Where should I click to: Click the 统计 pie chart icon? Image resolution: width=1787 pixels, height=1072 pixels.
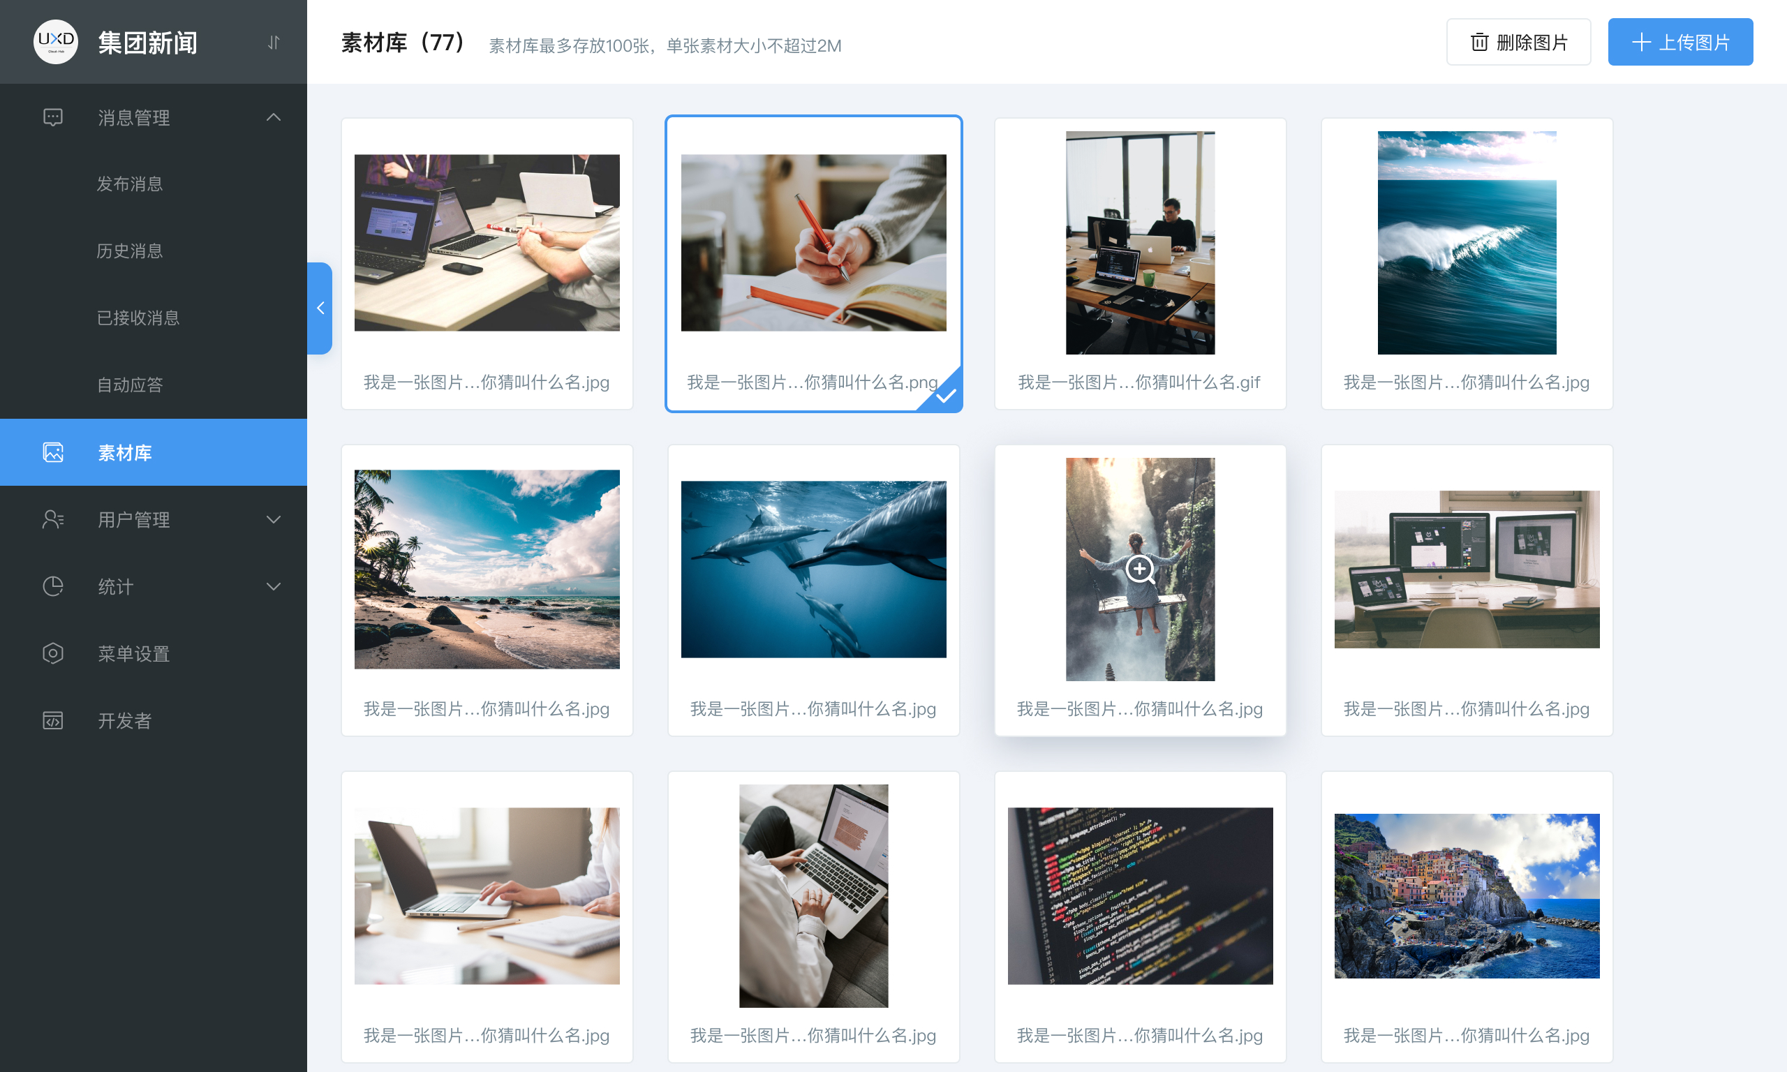pyautogui.click(x=53, y=586)
